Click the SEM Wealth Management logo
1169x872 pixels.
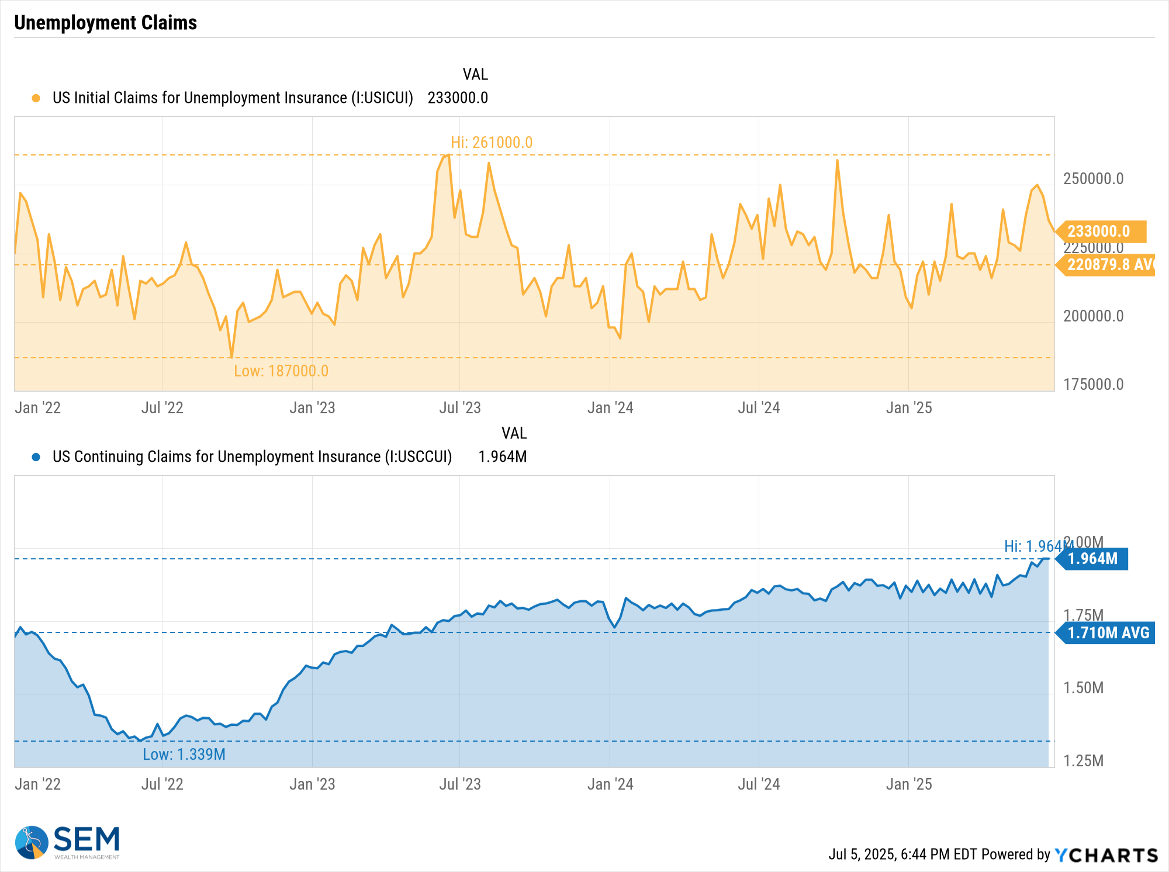pos(68,842)
